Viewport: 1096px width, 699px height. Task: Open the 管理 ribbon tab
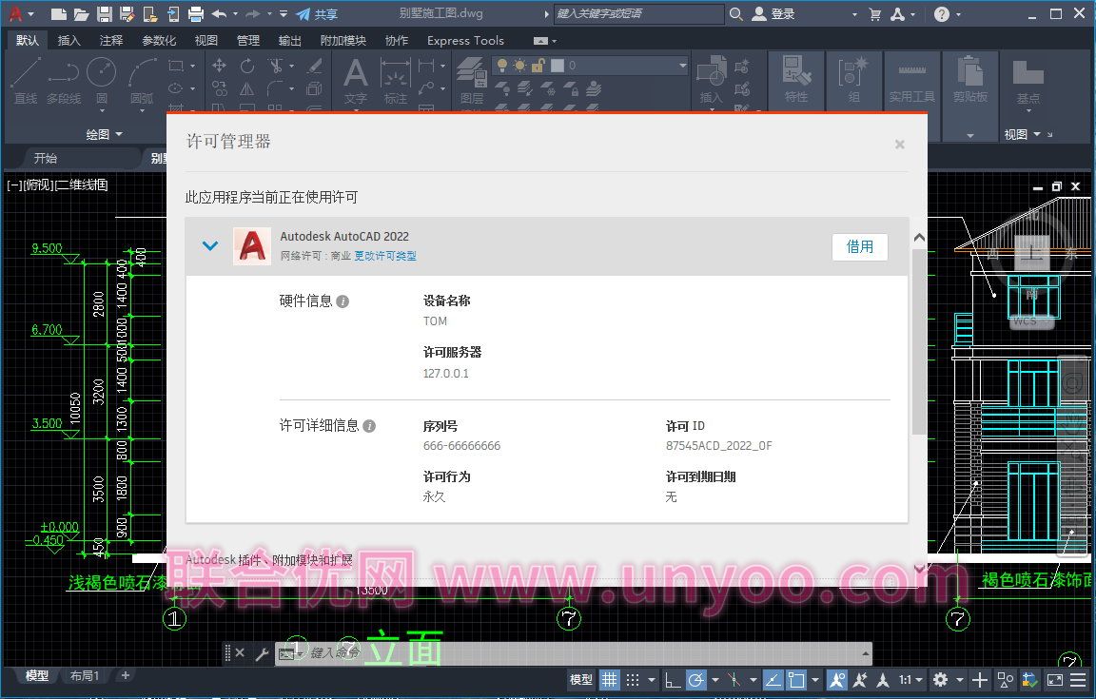point(247,41)
